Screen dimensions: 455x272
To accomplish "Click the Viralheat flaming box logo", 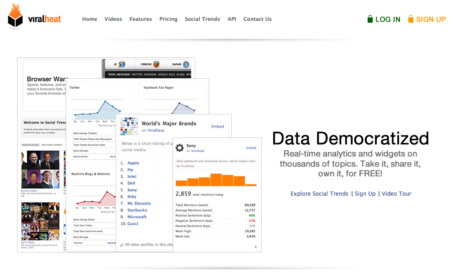I will click(x=15, y=16).
